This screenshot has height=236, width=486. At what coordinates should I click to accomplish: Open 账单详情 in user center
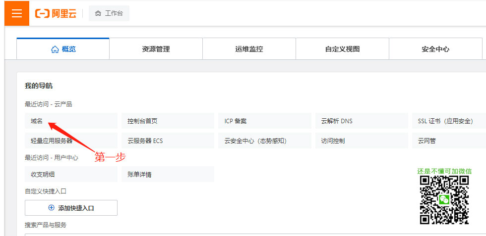pos(168,175)
